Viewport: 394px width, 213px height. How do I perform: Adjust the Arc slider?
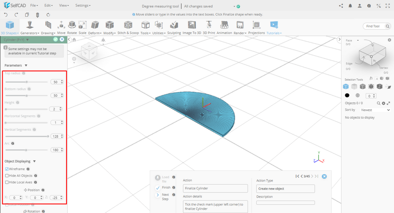pos(27,150)
